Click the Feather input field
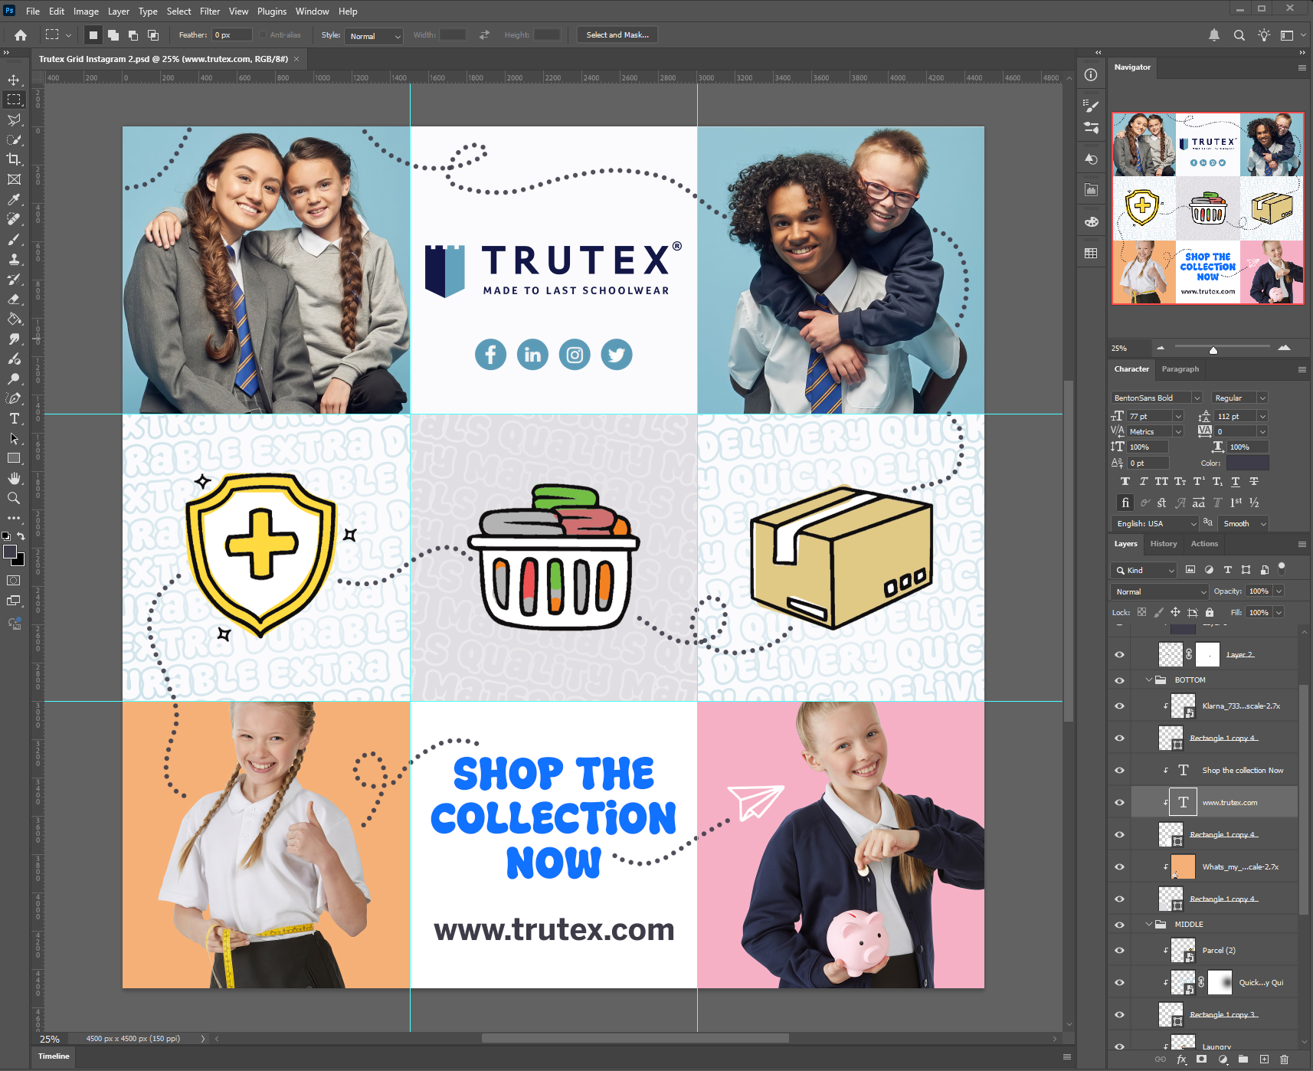Image resolution: width=1313 pixels, height=1071 pixels. 232,35
